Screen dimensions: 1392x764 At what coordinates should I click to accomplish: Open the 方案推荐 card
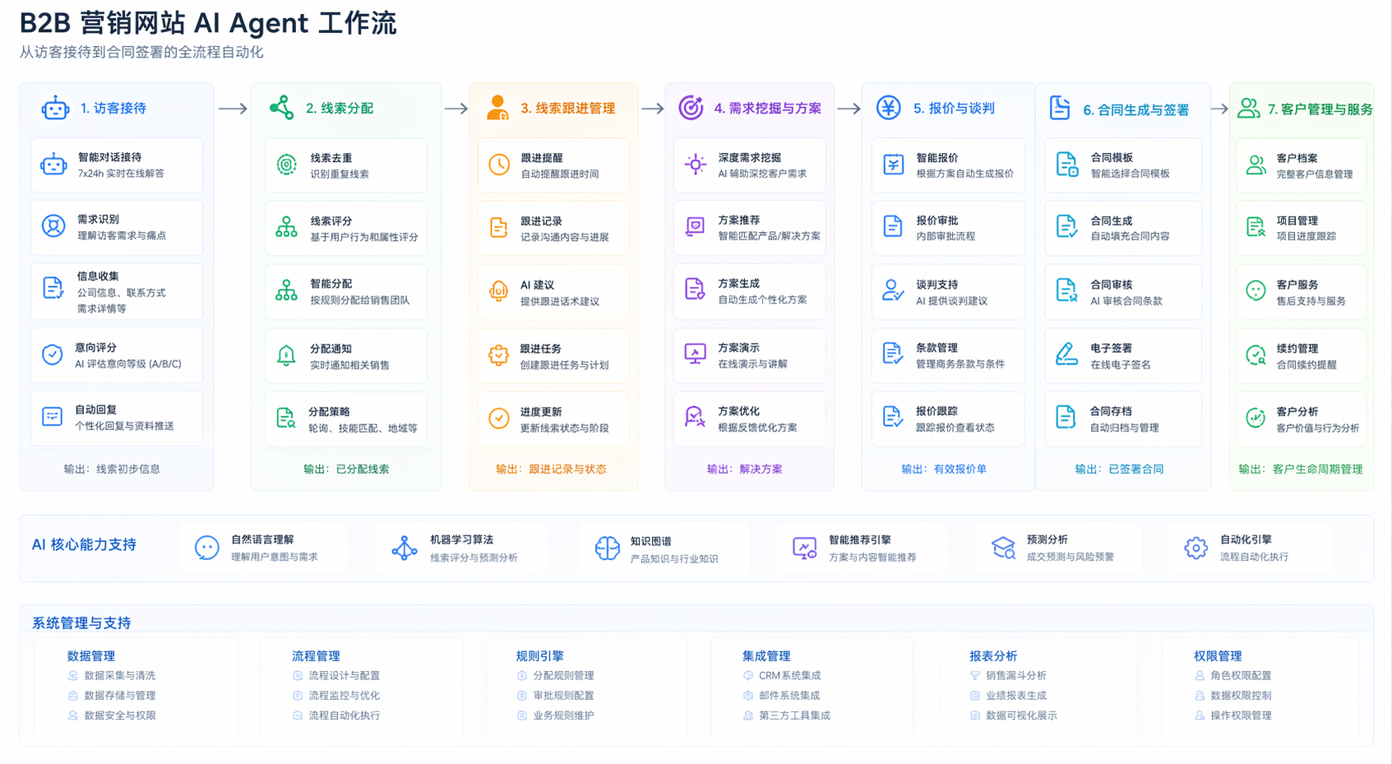[749, 228]
